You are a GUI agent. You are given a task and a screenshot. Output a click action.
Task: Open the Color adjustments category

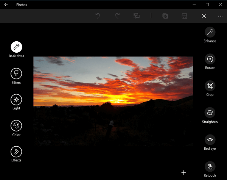coord(16,125)
